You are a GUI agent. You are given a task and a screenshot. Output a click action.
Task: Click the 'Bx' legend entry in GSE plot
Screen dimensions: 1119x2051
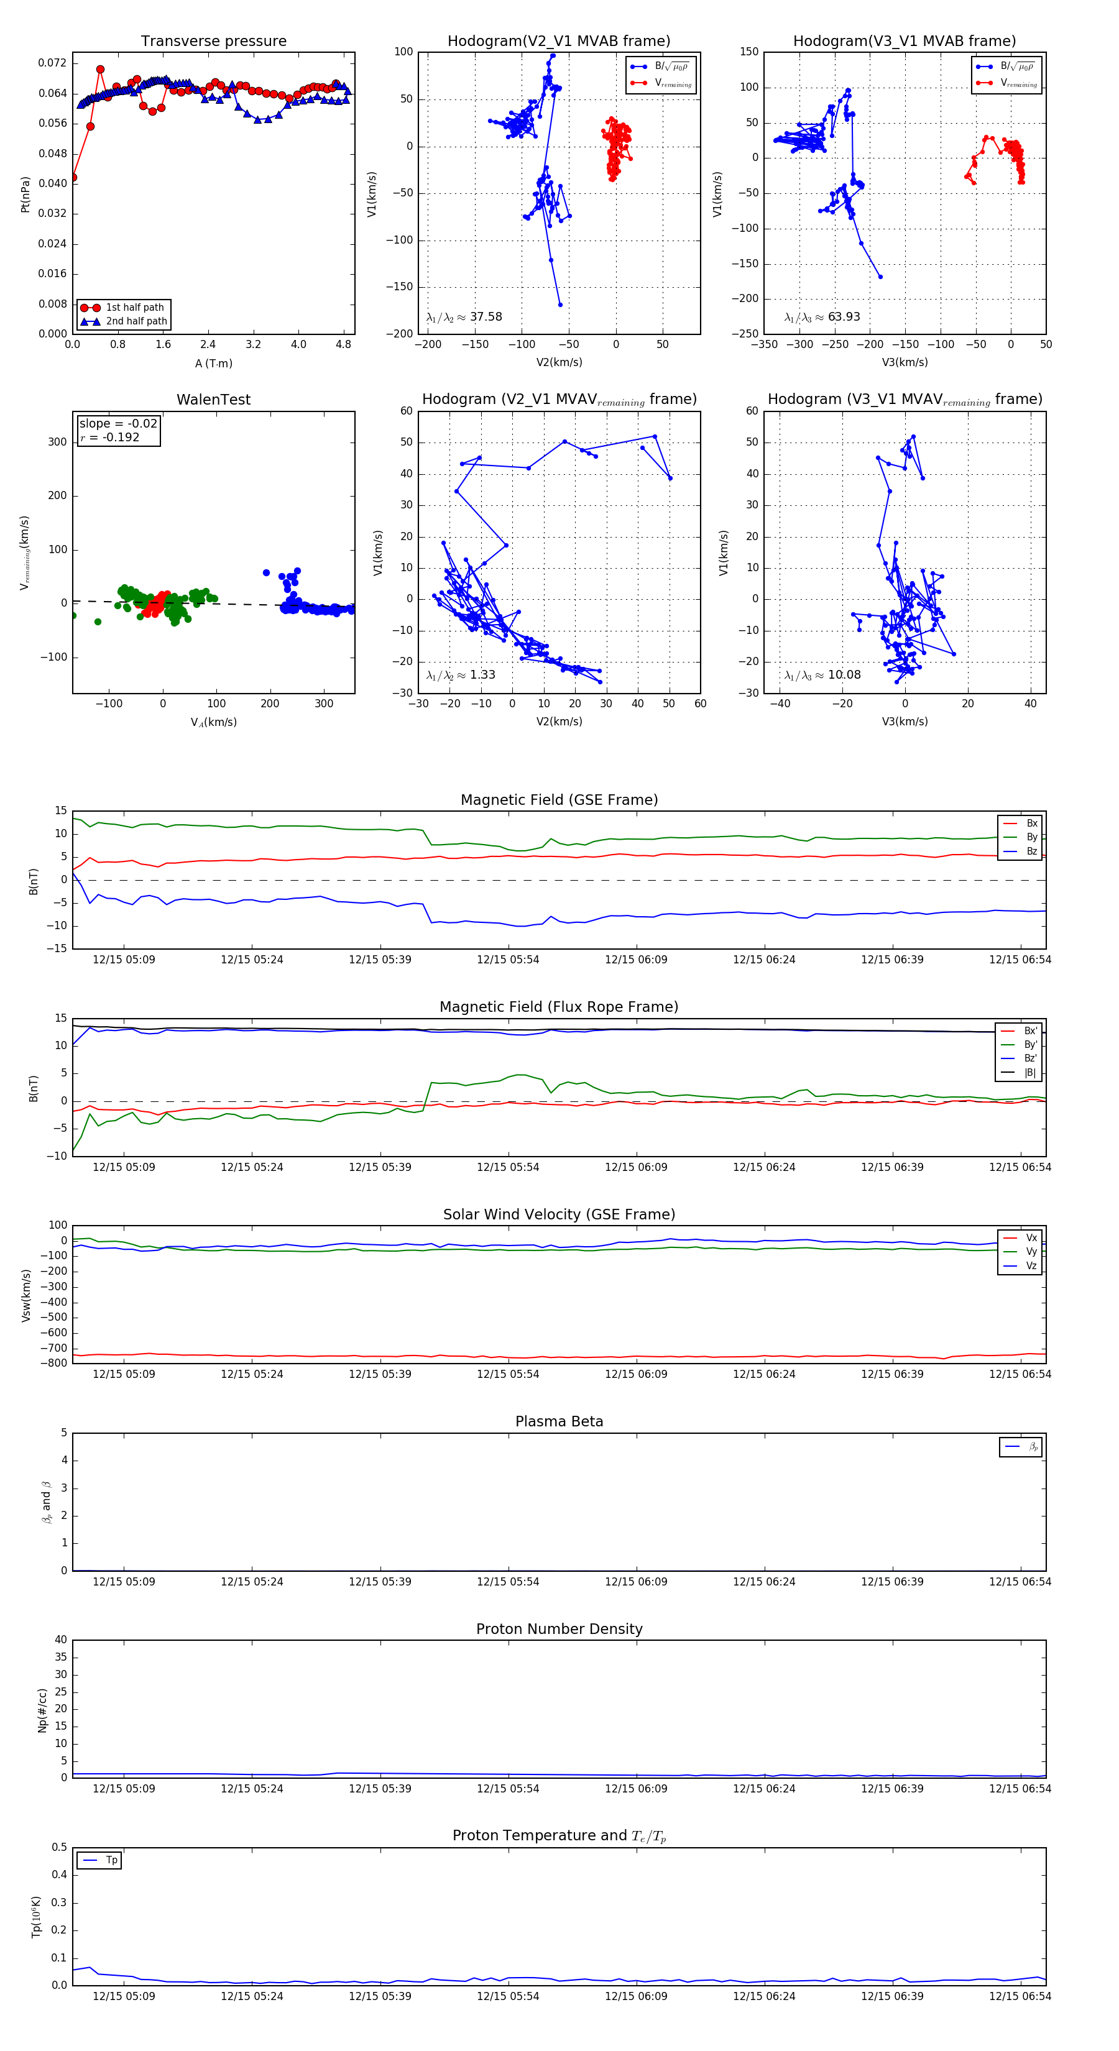tap(1020, 824)
